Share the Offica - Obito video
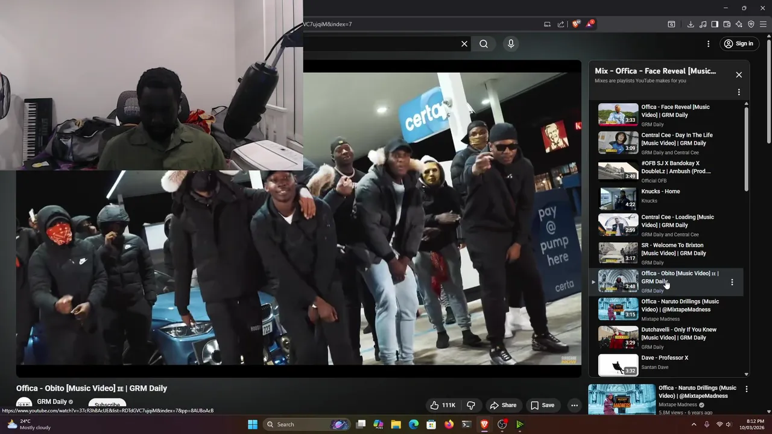Image resolution: width=772 pixels, height=434 pixels. [x=503, y=405]
